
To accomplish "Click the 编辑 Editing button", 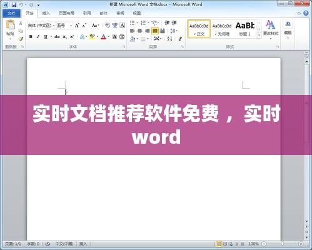I will pyautogui.click(x=288, y=29).
